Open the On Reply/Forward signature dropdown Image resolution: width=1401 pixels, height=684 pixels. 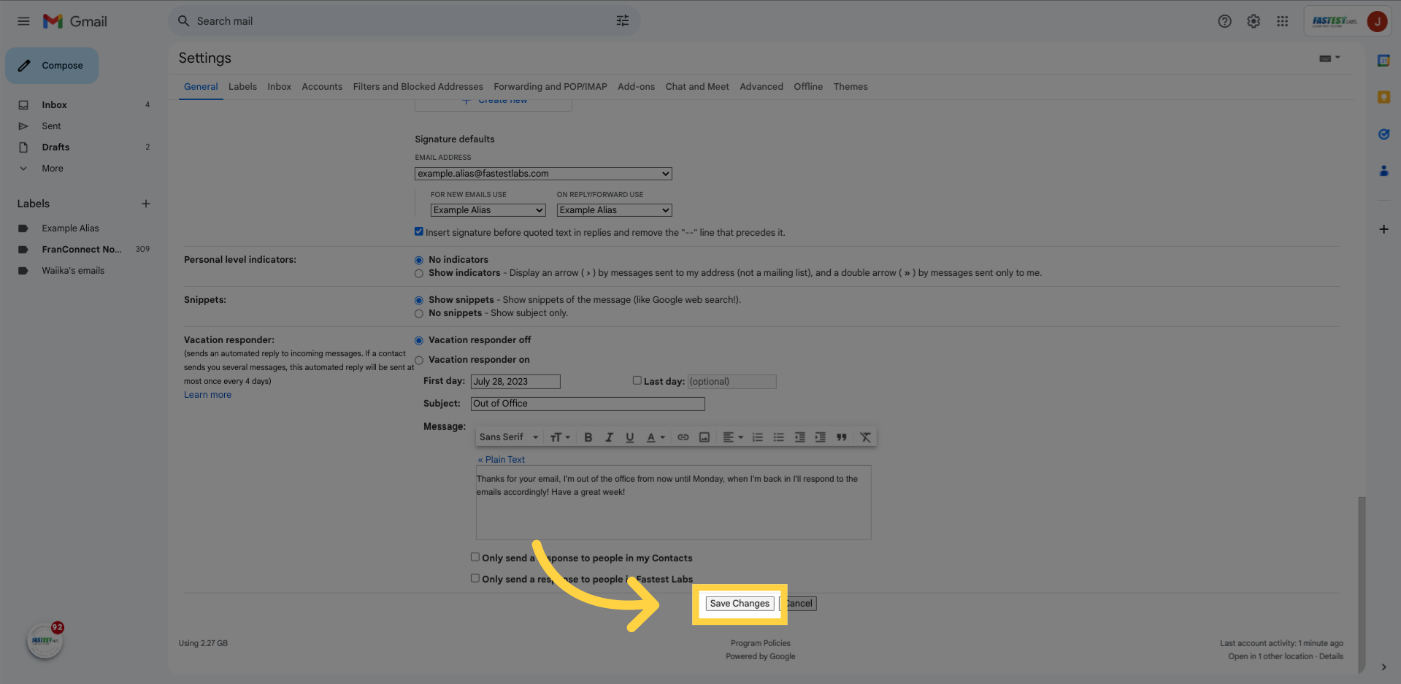[x=614, y=210]
